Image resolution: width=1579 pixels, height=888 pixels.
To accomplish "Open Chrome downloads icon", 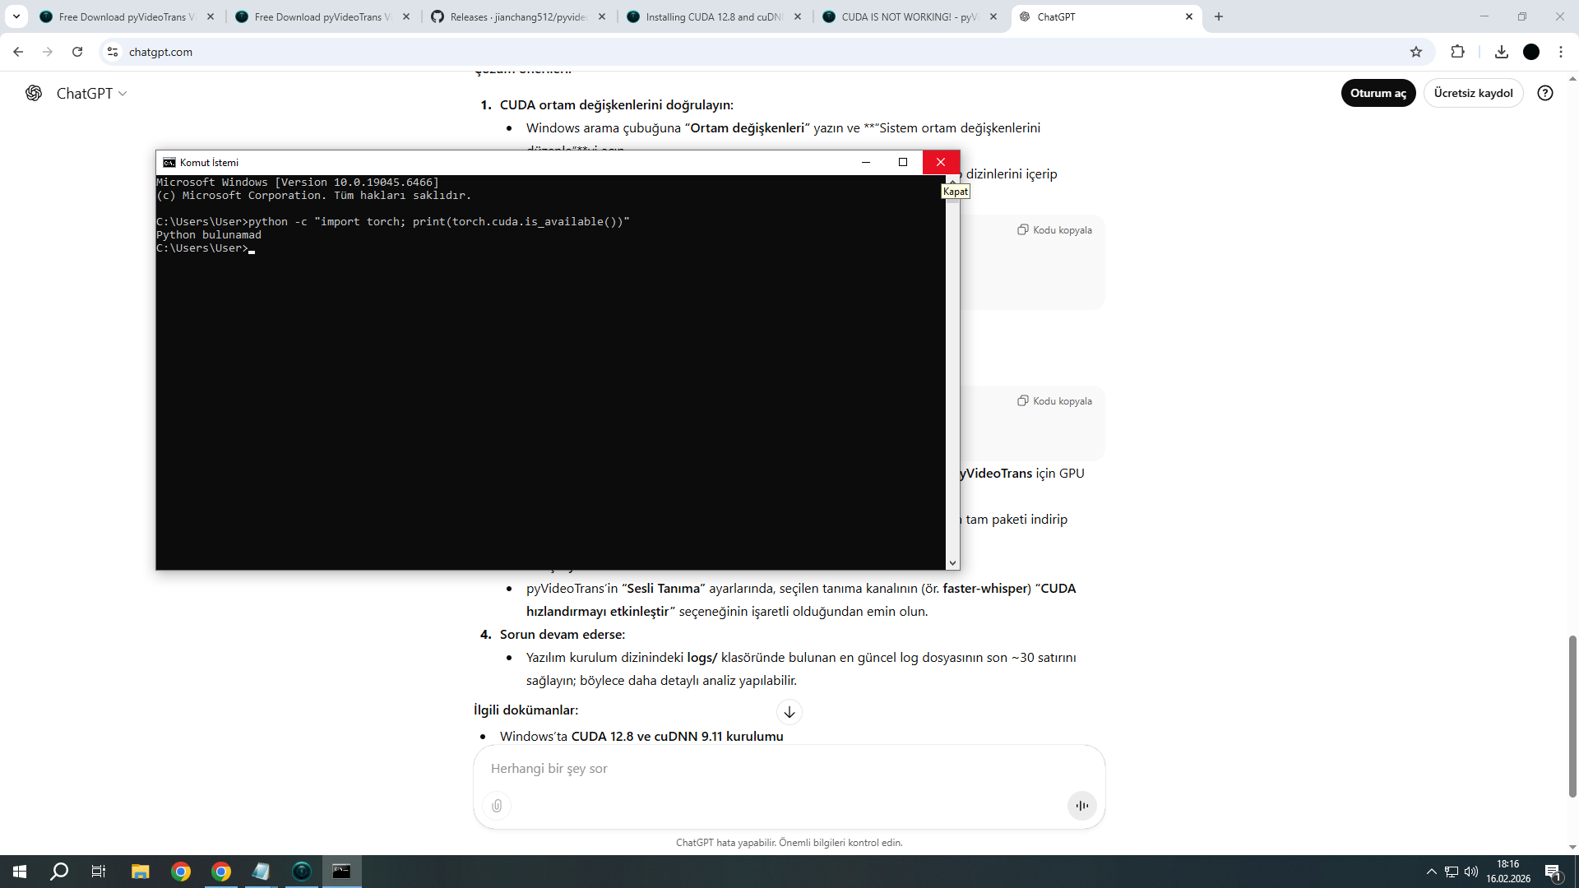I will (1502, 52).
